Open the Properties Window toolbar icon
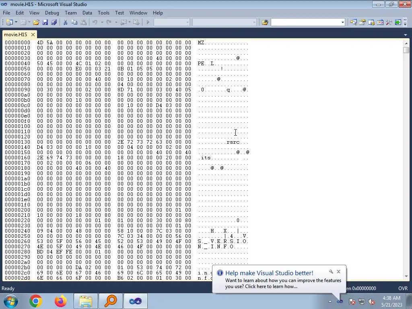Image resolution: width=412 pixels, height=309 pixels. coord(363,23)
